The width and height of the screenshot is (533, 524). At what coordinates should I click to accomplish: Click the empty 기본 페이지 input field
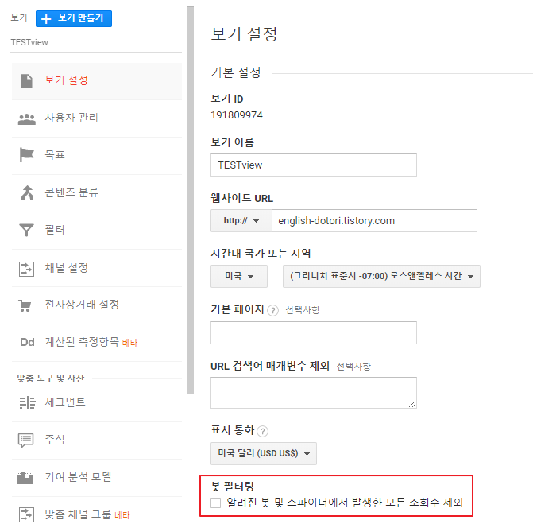click(x=314, y=332)
